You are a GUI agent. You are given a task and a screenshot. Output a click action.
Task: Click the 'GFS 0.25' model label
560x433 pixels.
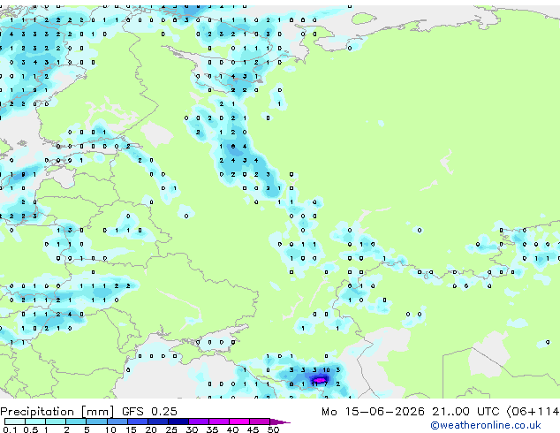point(149,412)
